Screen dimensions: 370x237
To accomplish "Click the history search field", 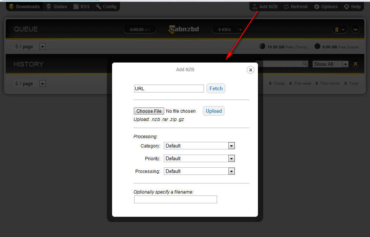I will (x=282, y=64).
